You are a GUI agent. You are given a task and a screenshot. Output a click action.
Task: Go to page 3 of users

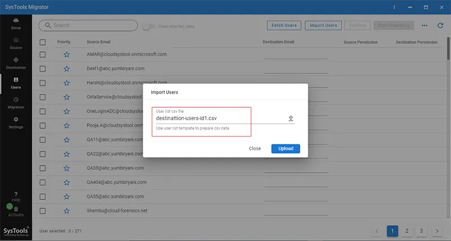click(421, 231)
